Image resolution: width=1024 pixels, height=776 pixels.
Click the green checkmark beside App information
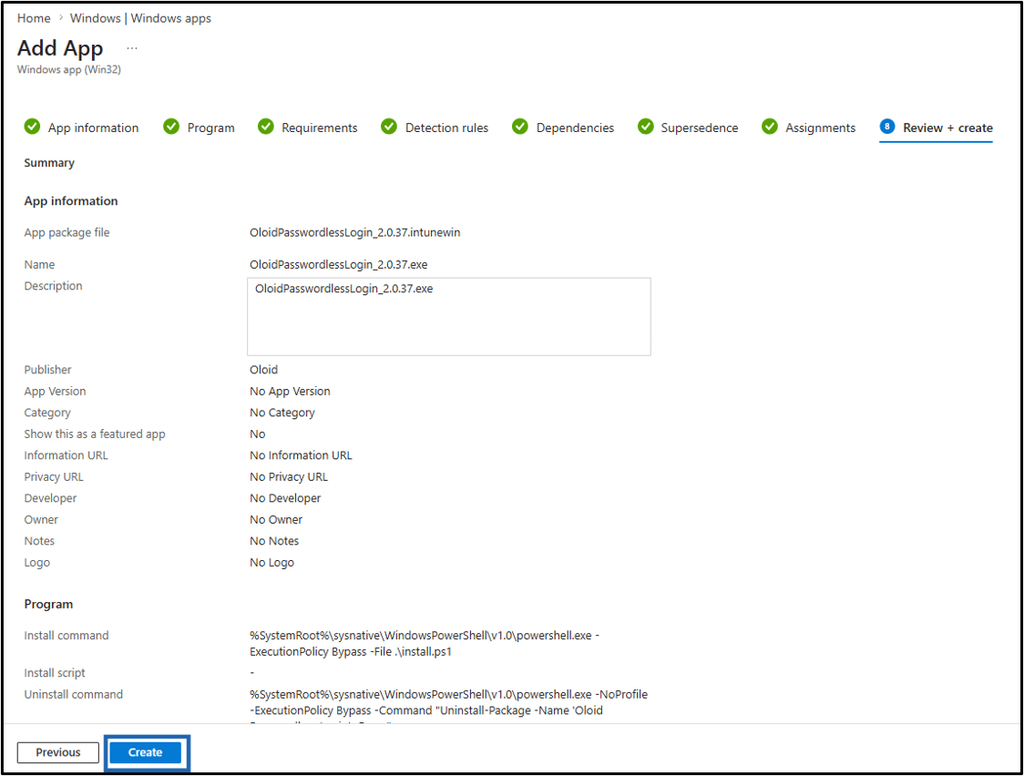[x=32, y=127]
